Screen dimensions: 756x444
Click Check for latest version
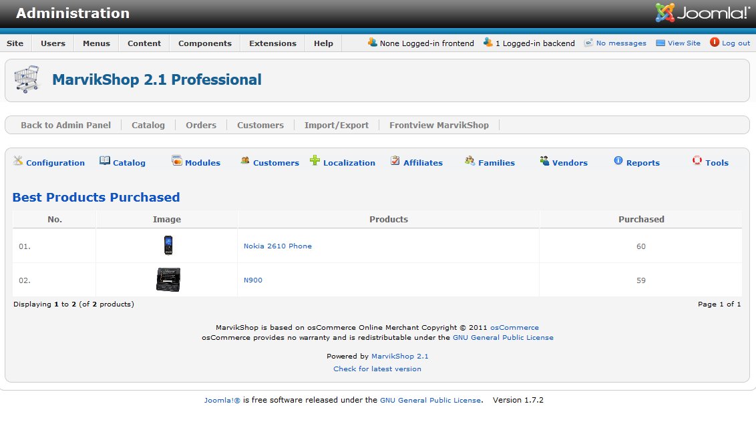click(x=377, y=369)
